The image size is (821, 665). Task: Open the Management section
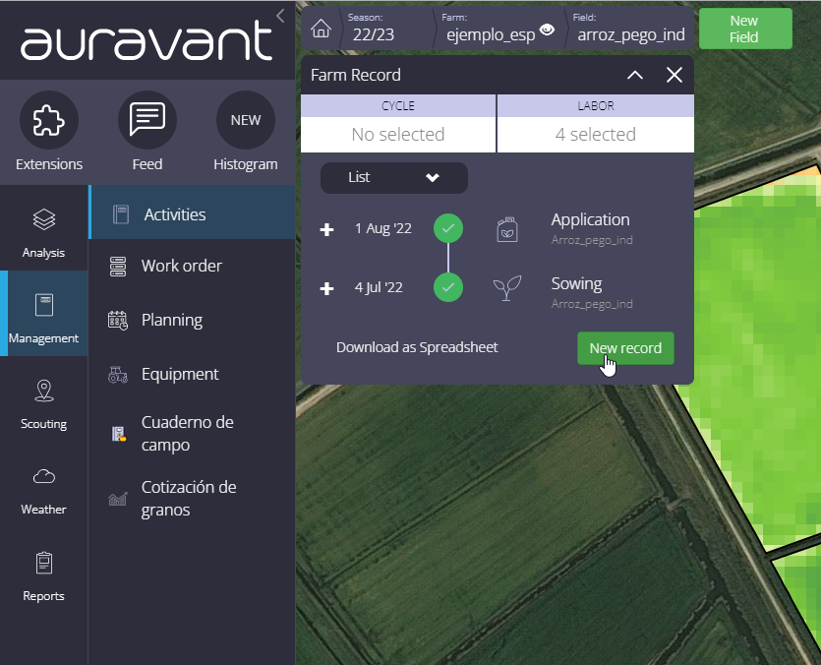(44, 314)
